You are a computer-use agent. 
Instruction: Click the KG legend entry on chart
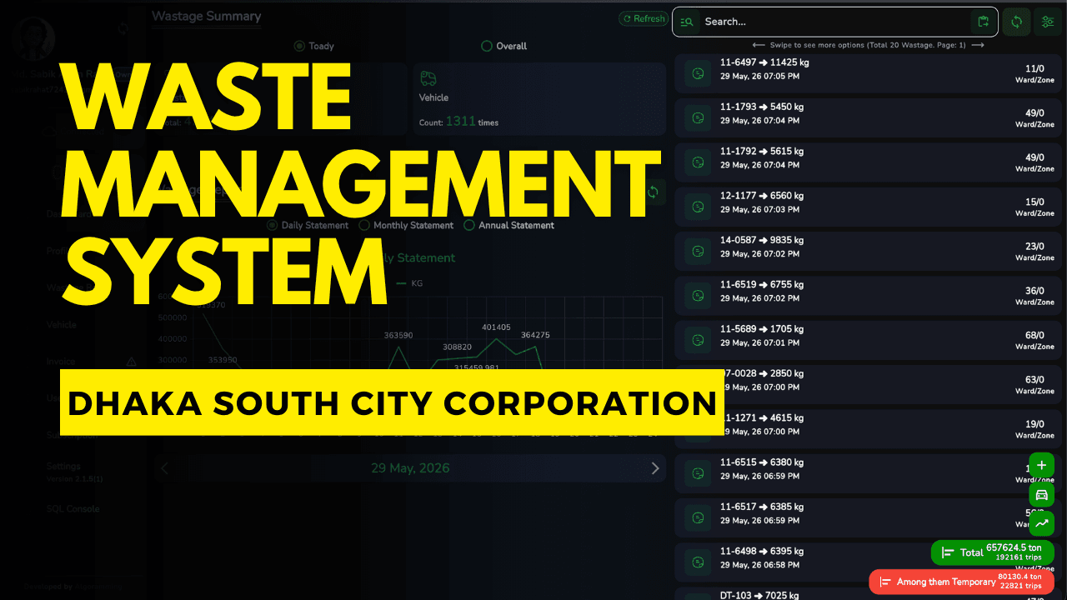pos(409,283)
